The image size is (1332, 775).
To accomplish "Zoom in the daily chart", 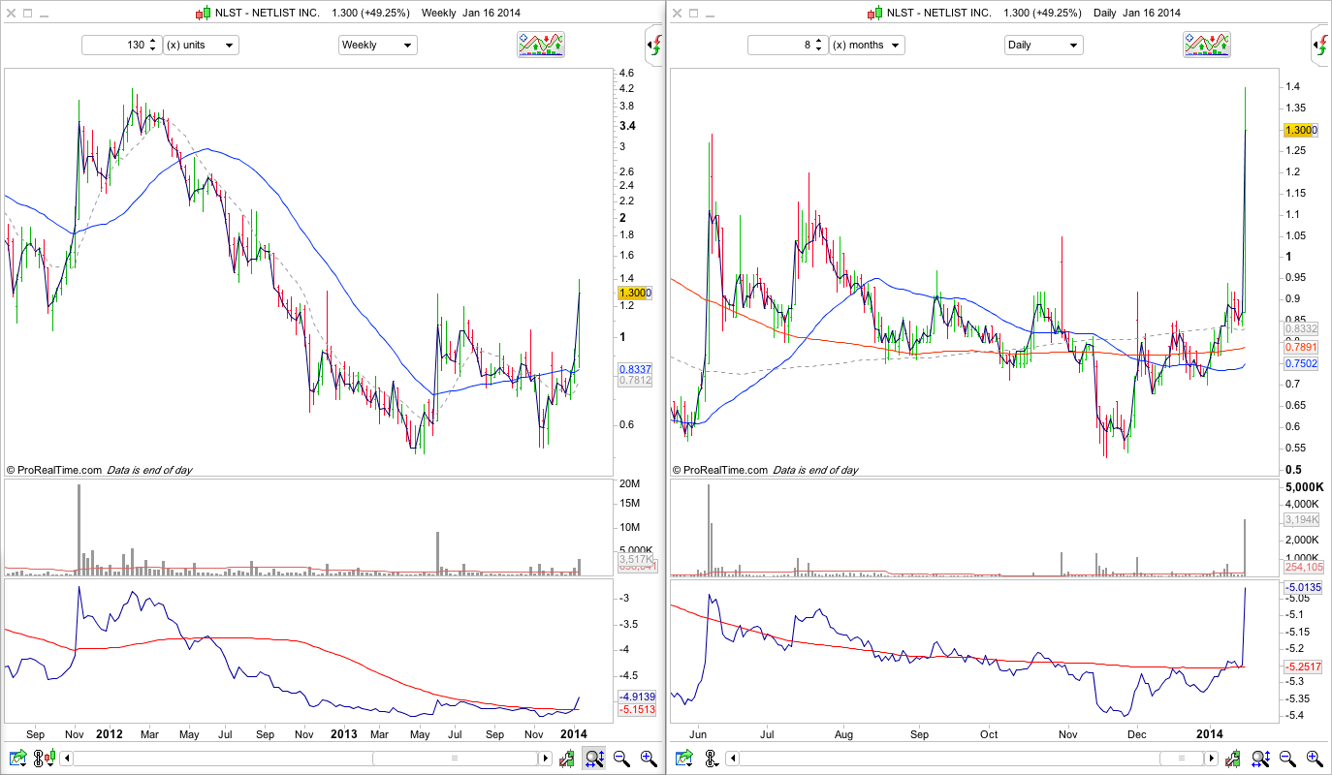I will [1315, 759].
